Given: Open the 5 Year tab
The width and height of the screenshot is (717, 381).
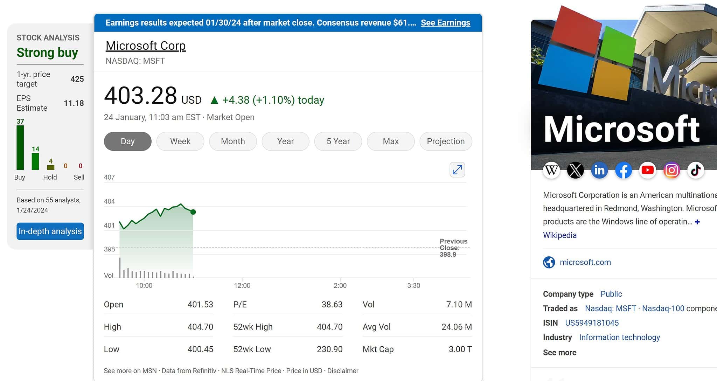Looking at the screenshot, I should click(x=338, y=141).
